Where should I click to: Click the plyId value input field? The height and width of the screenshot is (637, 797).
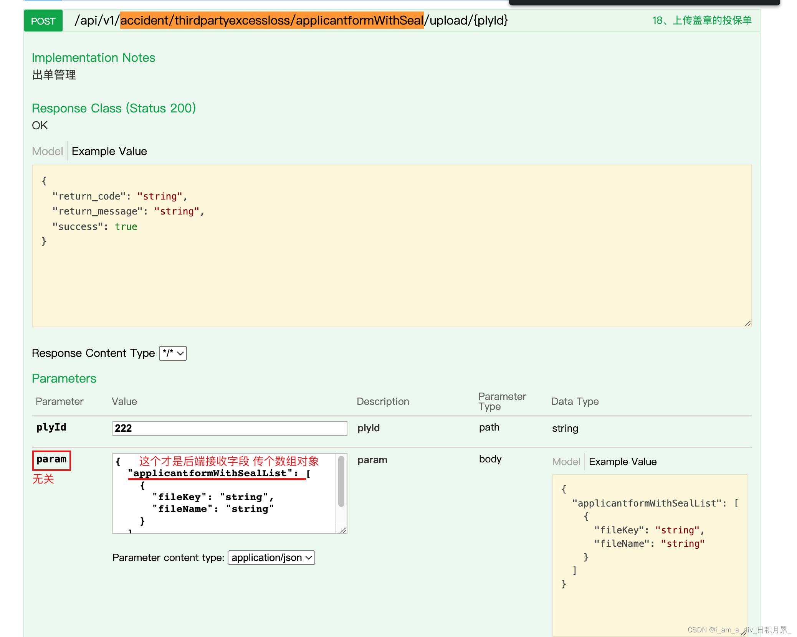230,428
